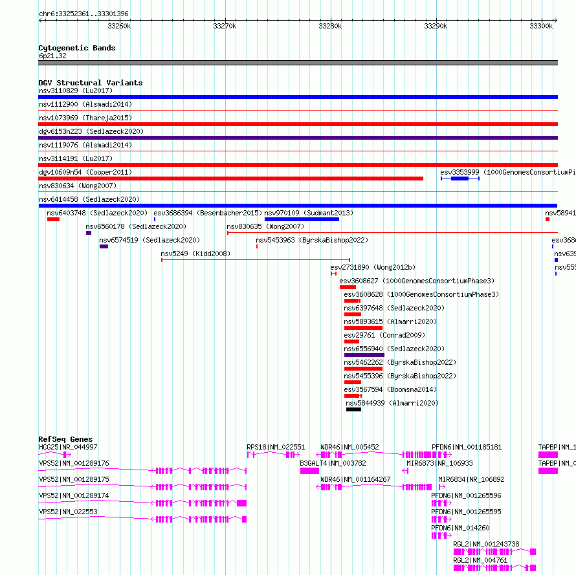Select B3GALT4|NM_003782 gene block
Viewport: 576px width, 575px height.
(309, 471)
